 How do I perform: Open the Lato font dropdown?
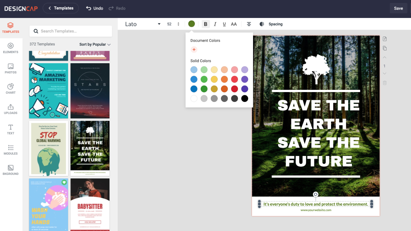143,24
